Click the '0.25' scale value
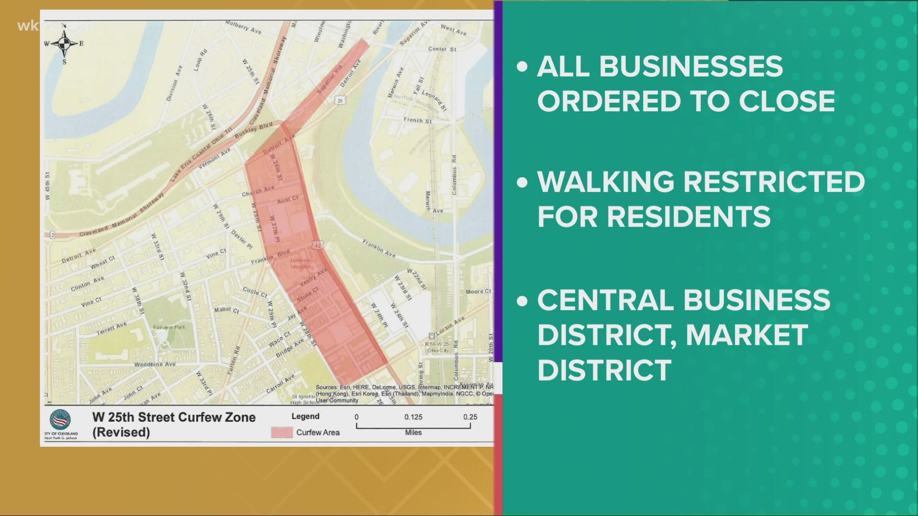The width and height of the screenshot is (918, 516). tap(470, 417)
